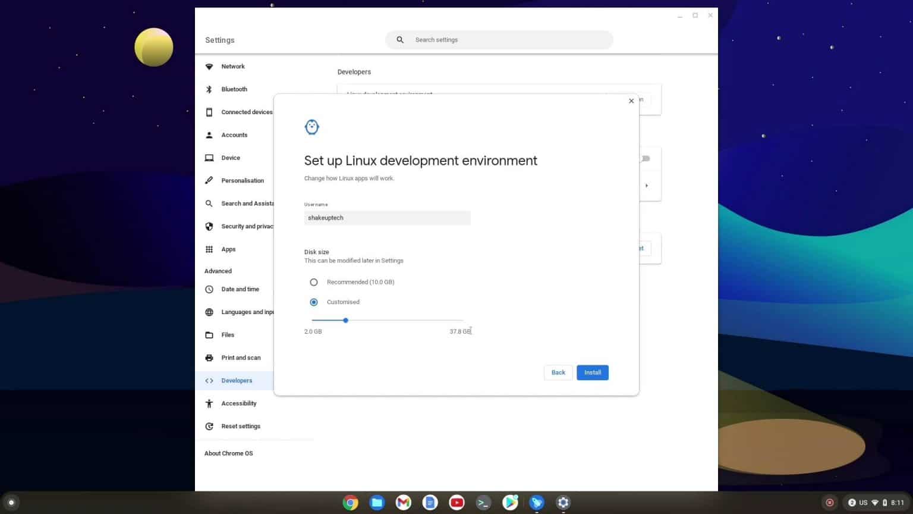The width and height of the screenshot is (913, 514).
Task: Enable the toggle visible behind the dialog
Action: [x=644, y=158]
